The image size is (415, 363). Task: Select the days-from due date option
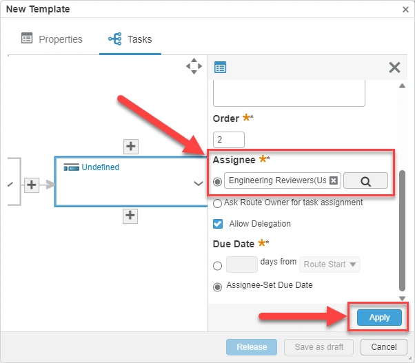click(x=218, y=265)
